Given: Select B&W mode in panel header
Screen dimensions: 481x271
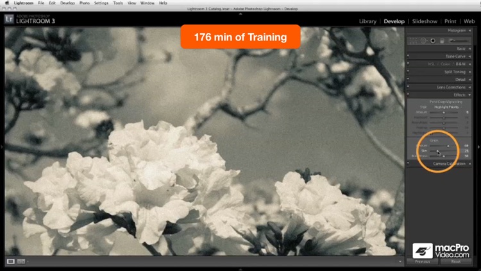Looking at the screenshot, I should click(x=460, y=64).
